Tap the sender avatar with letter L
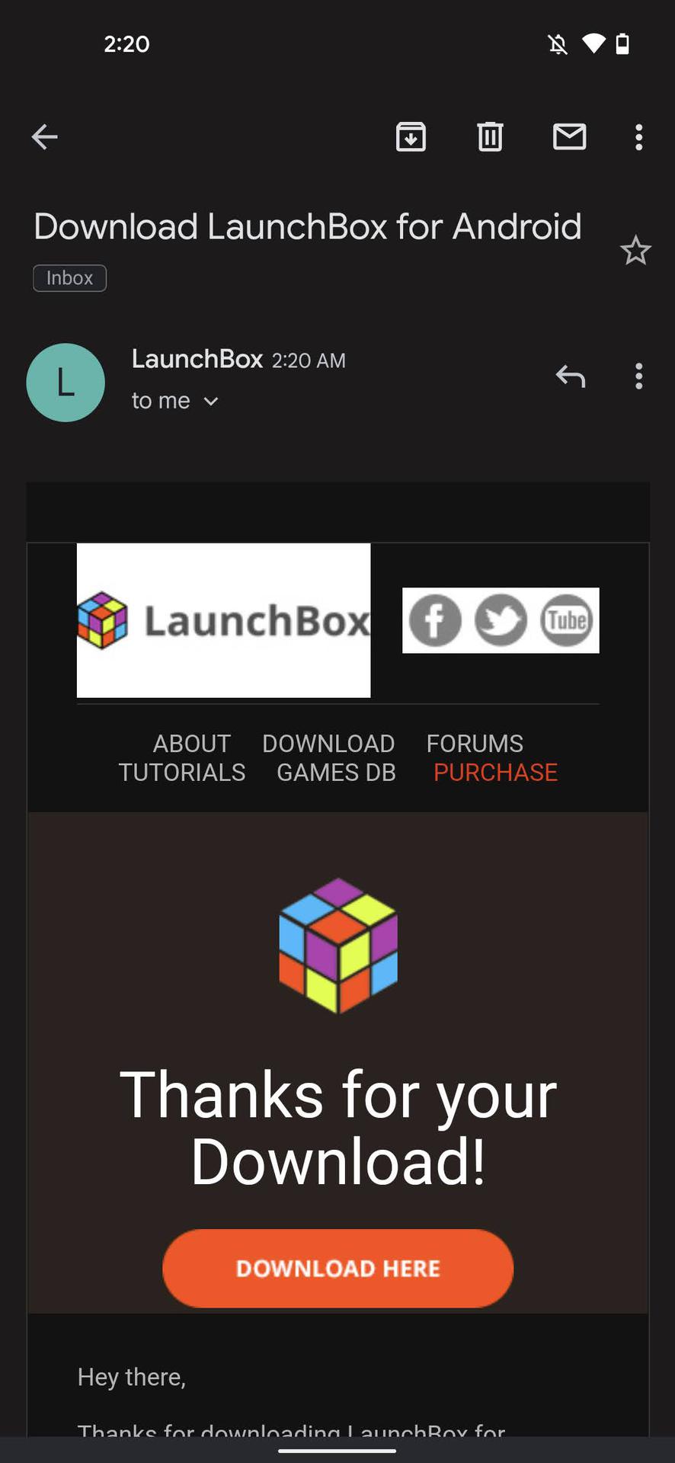Viewport: 675px width, 1463px height. click(66, 383)
